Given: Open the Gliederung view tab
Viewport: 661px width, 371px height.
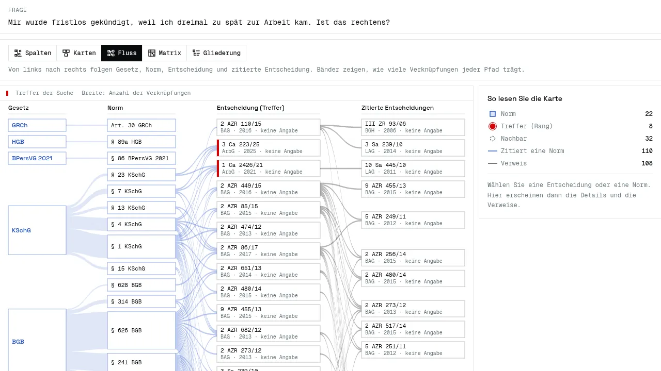Looking at the screenshot, I should (x=216, y=53).
